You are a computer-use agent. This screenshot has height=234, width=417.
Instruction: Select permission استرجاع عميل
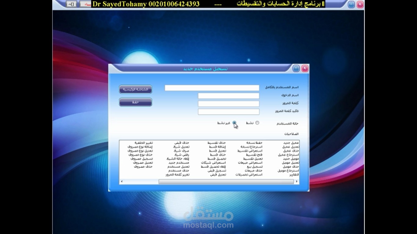pos(288,155)
